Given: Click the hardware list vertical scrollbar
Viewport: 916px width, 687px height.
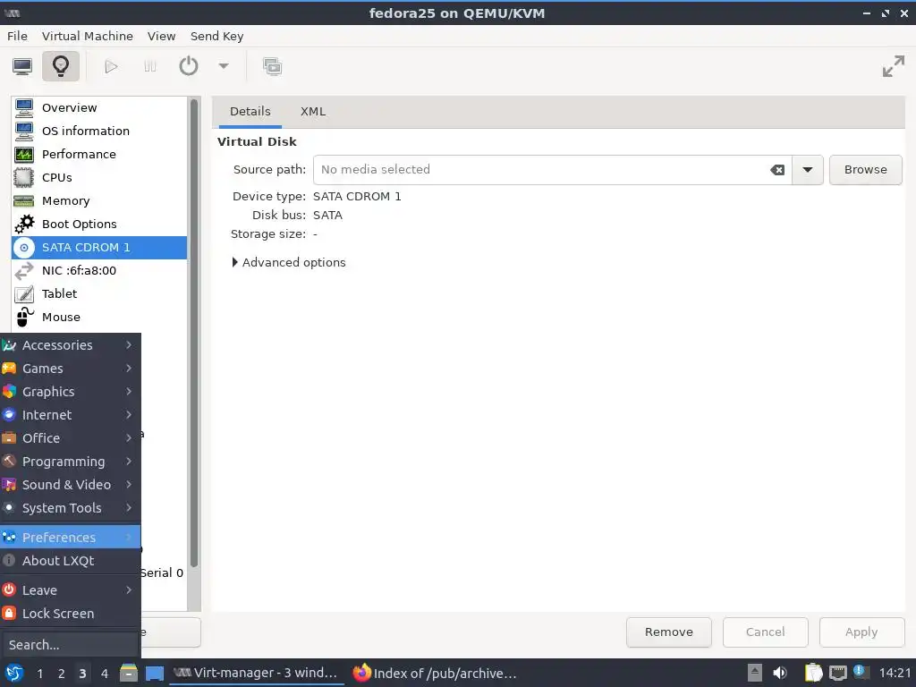Looking at the screenshot, I should pos(194,333).
